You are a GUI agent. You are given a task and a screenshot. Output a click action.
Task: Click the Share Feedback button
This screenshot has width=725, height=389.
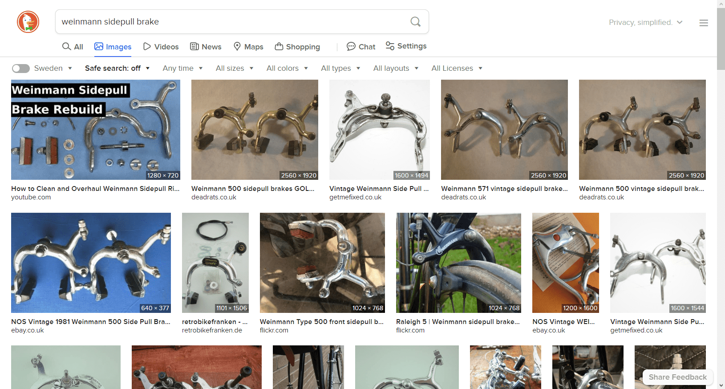pos(677,377)
